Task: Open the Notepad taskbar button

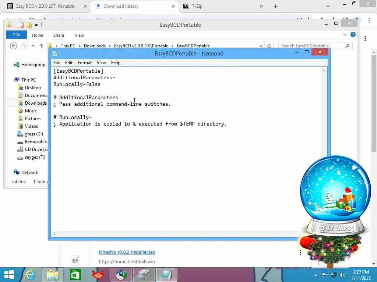Action: click(x=167, y=275)
